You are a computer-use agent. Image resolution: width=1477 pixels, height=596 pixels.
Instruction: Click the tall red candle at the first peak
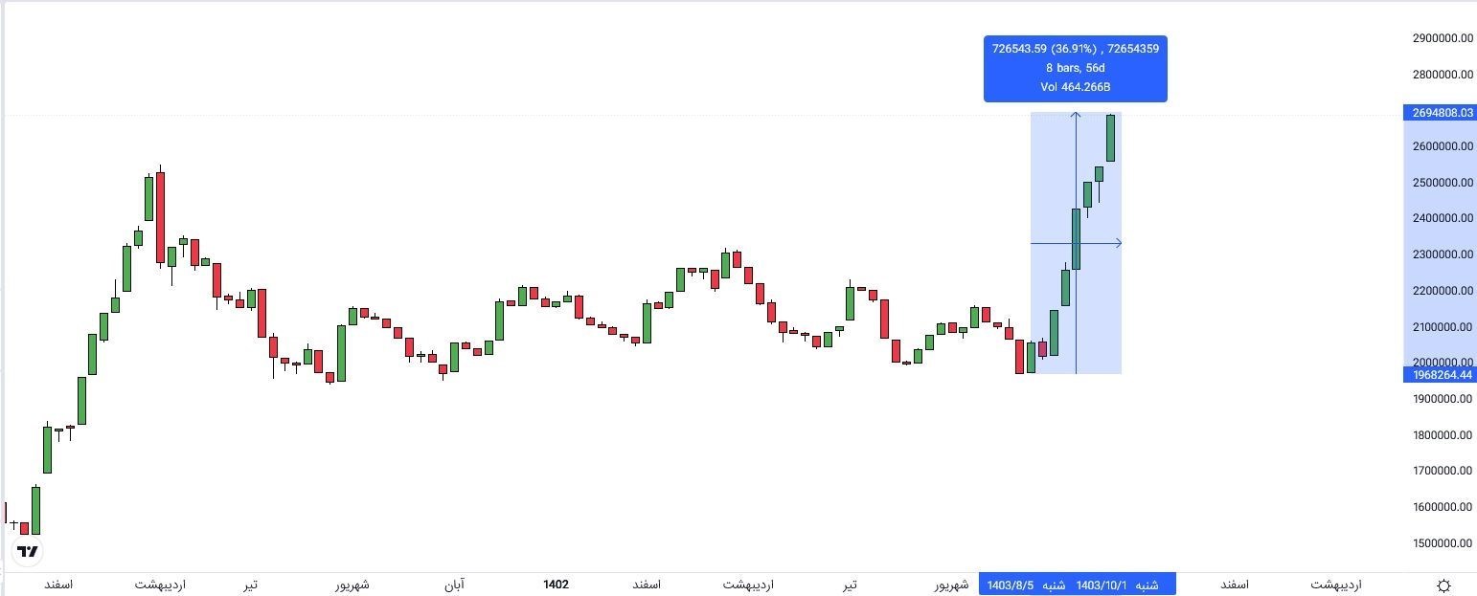[160, 217]
